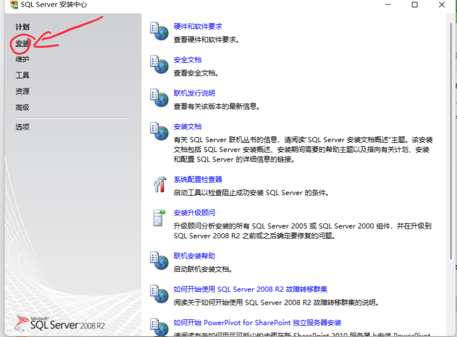Viewport: 457px width, 337px height.
Task: Open the PowerPivot for SharePoint 独立服务器安装 link
Action: pyautogui.click(x=257, y=323)
